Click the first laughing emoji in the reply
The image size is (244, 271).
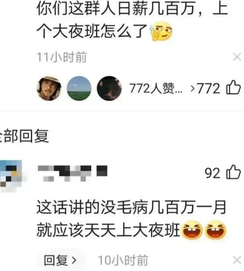pyautogui.click(x=192, y=230)
